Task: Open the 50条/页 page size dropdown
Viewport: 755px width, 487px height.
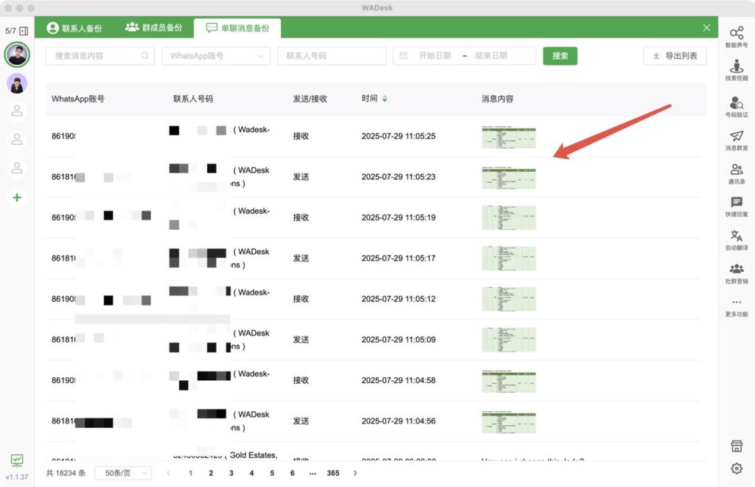Action: [123, 473]
